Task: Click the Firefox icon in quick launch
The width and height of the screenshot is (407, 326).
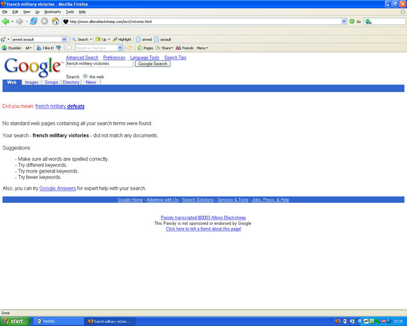Action: (x=338, y=321)
